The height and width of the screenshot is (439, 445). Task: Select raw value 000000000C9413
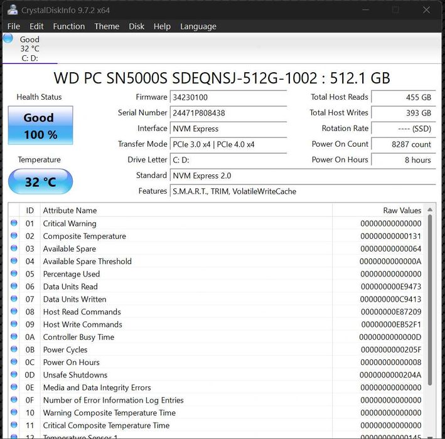[390, 299]
